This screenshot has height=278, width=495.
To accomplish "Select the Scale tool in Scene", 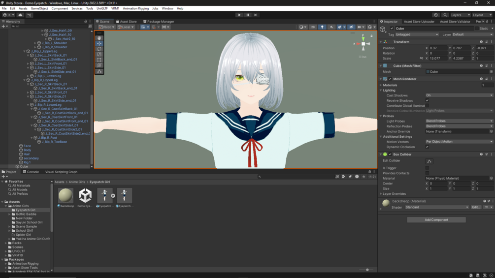I will 99,54.
